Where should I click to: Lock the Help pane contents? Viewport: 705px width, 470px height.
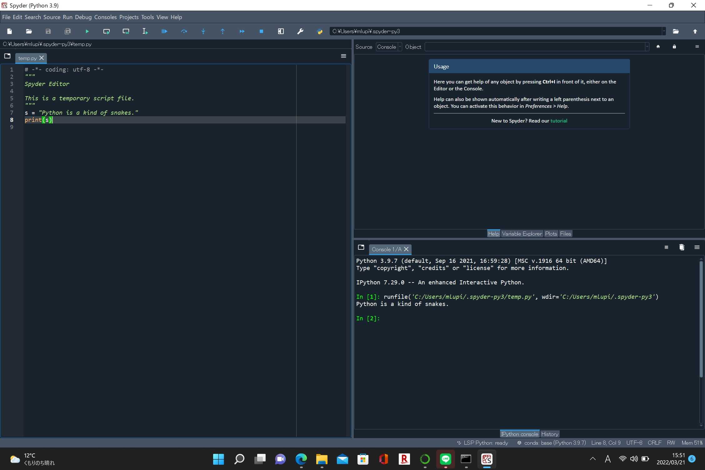tap(674, 47)
